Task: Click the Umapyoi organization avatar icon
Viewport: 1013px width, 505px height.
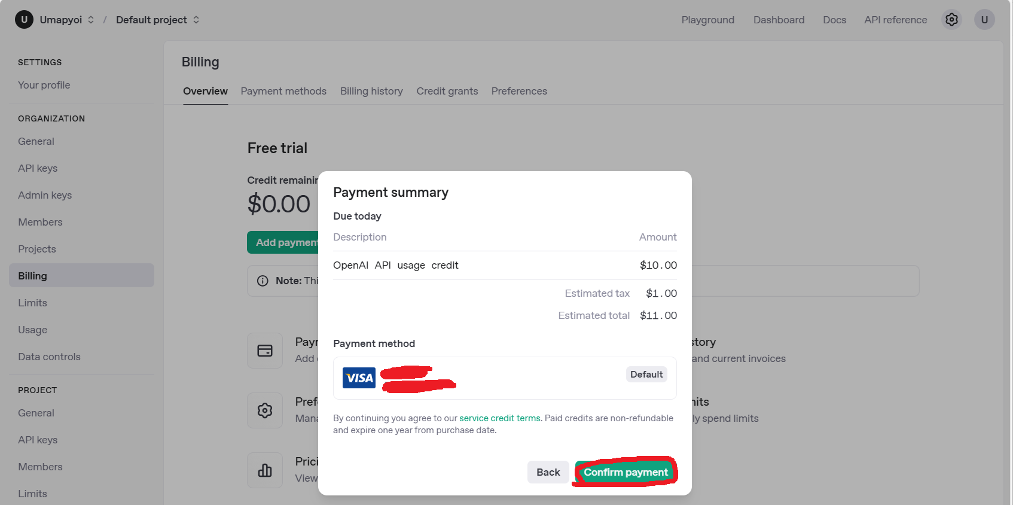Action: point(24,20)
